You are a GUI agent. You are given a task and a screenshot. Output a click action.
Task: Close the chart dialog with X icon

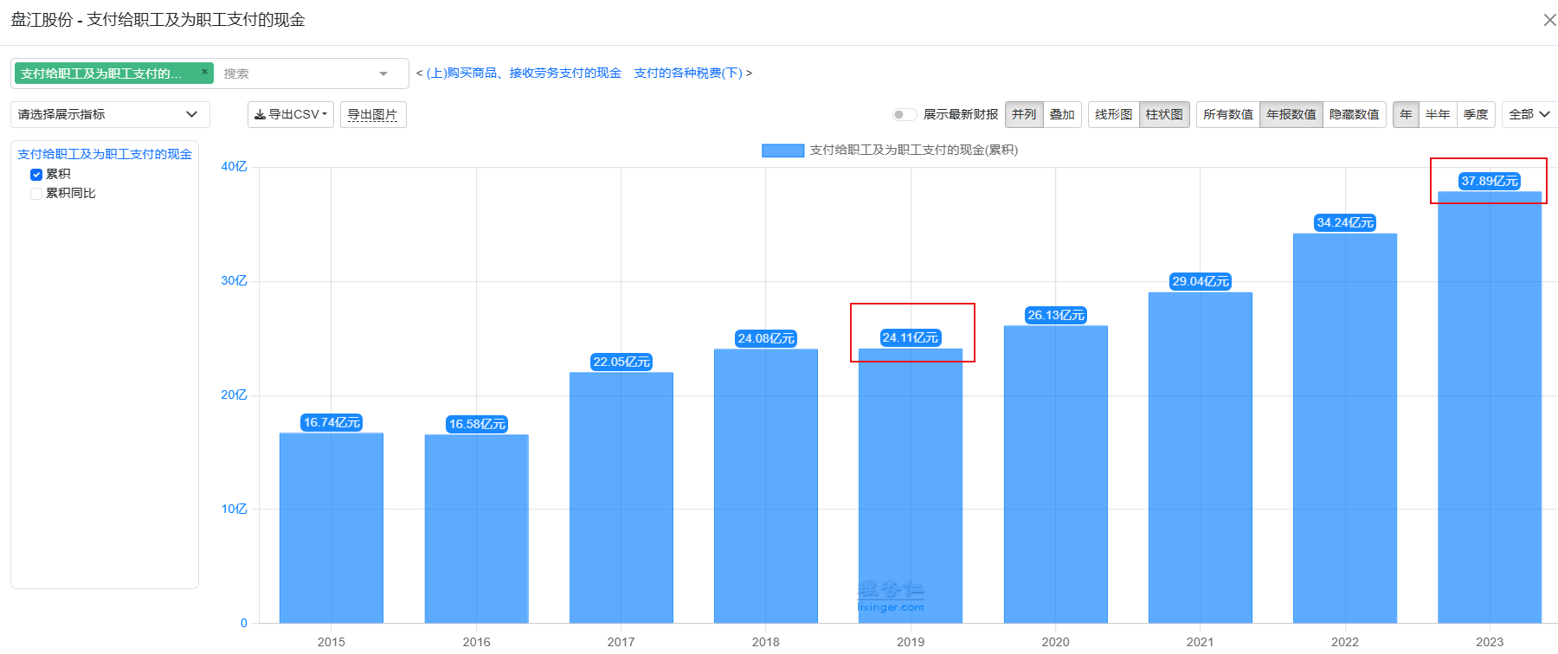[x=1548, y=20]
